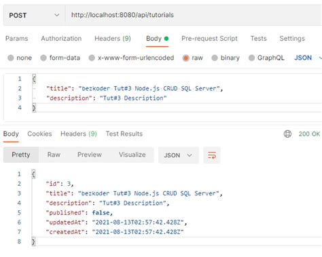This screenshot has height=257, width=322.
Task: Open the response Cookies tab
Action: (x=39, y=134)
